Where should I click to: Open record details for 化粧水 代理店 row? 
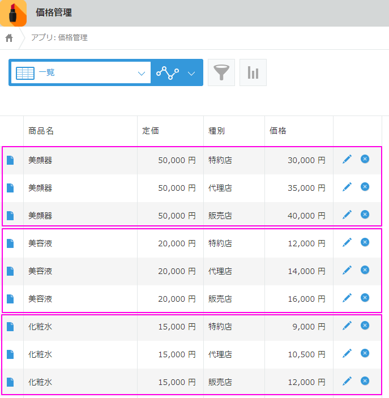[10, 354]
